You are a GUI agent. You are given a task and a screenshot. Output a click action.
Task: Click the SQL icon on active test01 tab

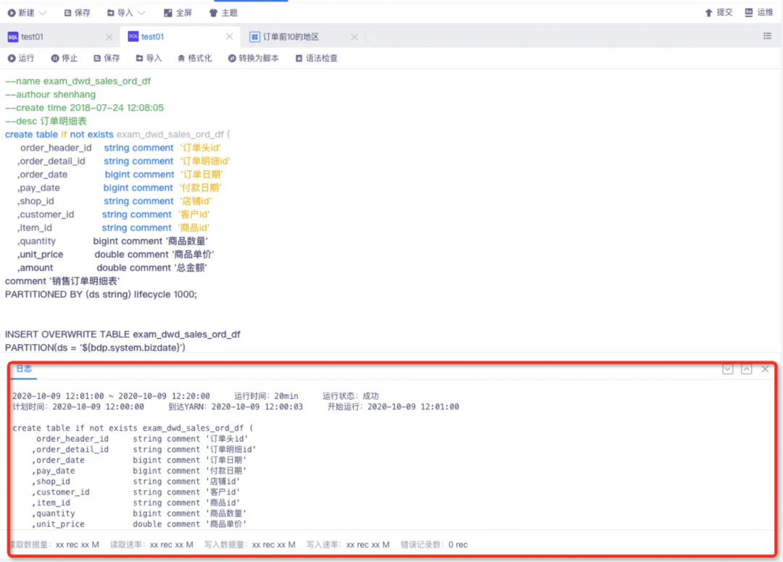(133, 36)
